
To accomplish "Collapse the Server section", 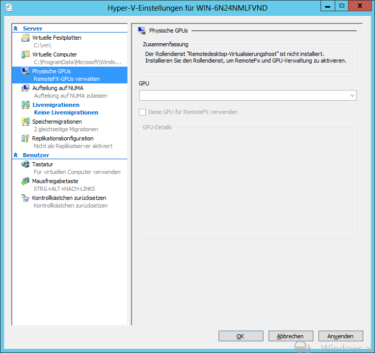I will click(x=16, y=29).
